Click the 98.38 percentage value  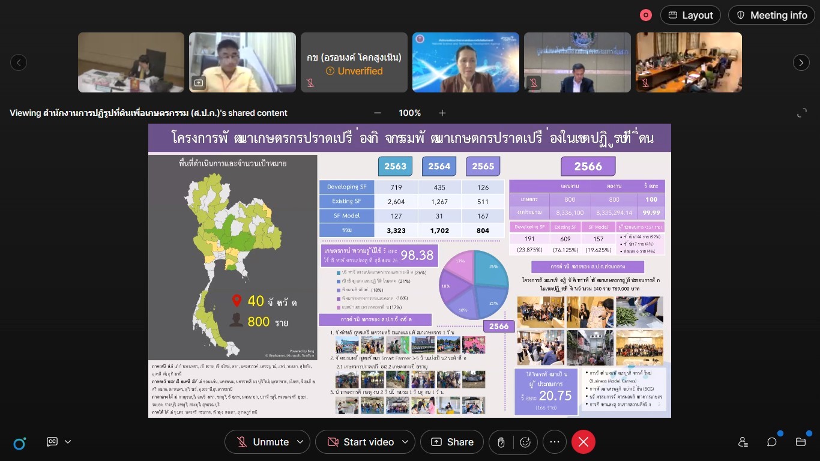pyautogui.click(x=417, y=256)
